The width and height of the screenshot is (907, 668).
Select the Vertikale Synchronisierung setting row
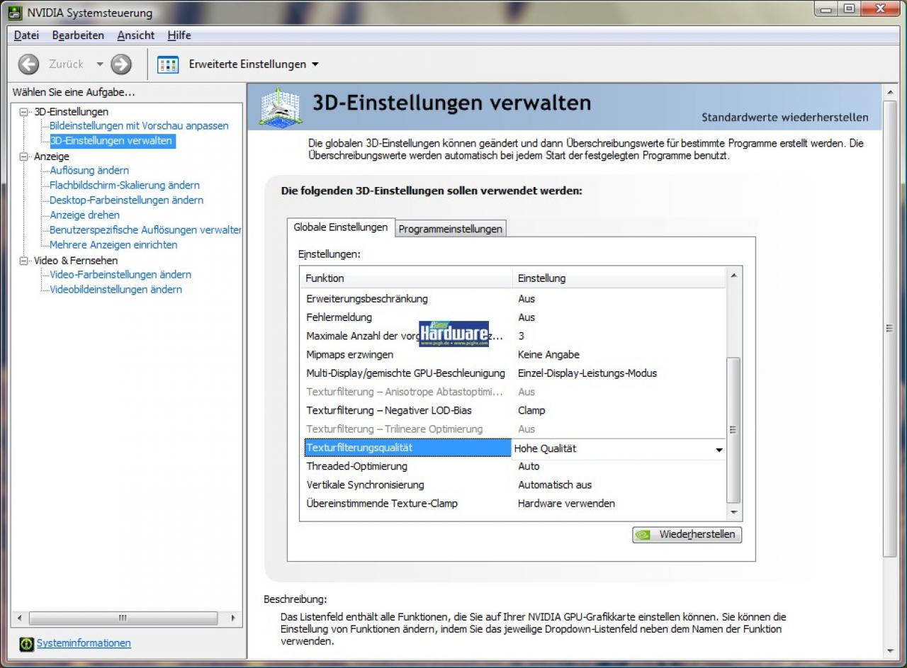(x=514, y=485)
